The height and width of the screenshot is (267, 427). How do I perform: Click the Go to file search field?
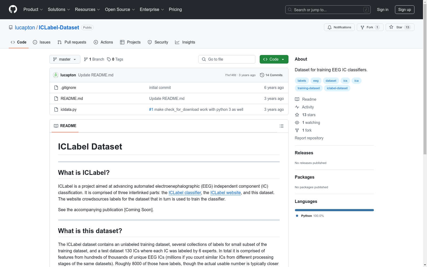pos(227,59)
